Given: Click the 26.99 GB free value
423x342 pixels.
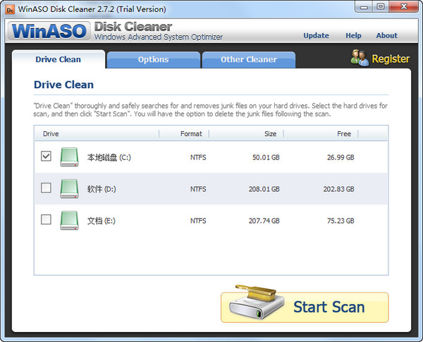Looking at the screenshot, I should 341,157.
